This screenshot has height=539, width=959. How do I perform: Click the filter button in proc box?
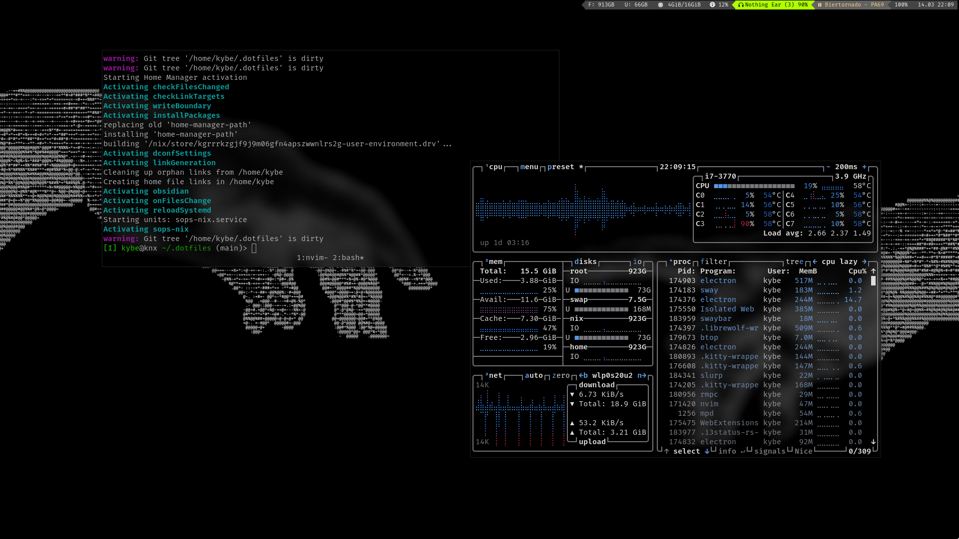point(713,262)
